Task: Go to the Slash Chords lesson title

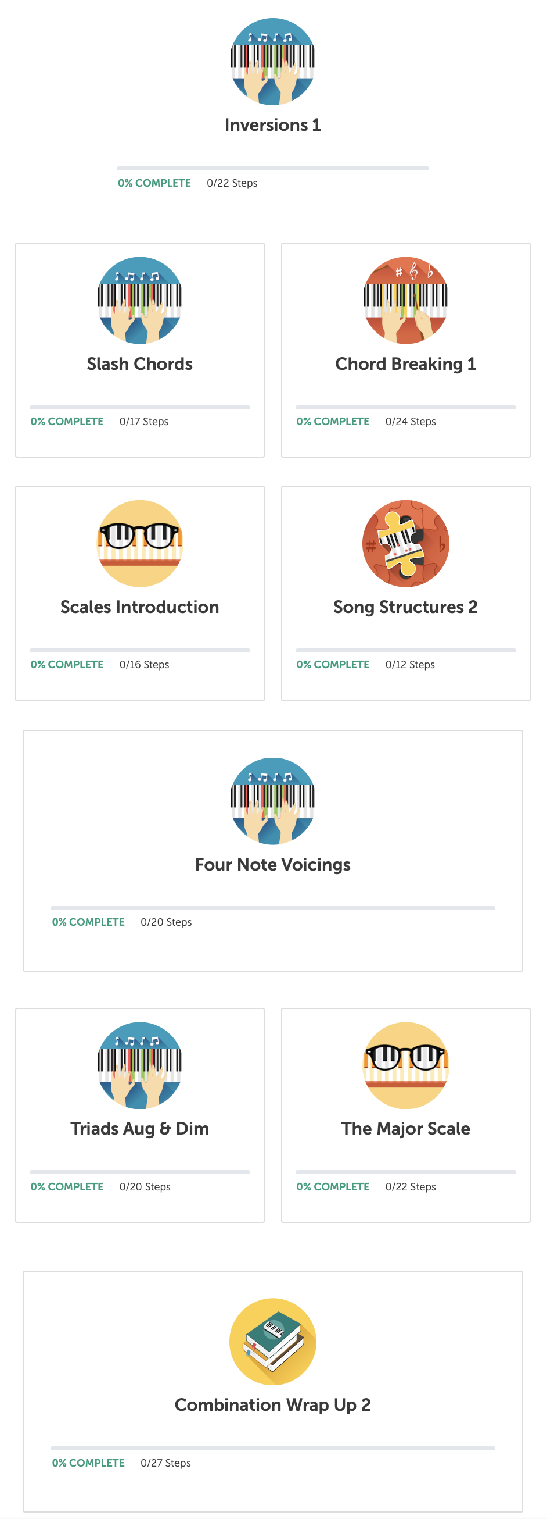Action: [139, 364]
